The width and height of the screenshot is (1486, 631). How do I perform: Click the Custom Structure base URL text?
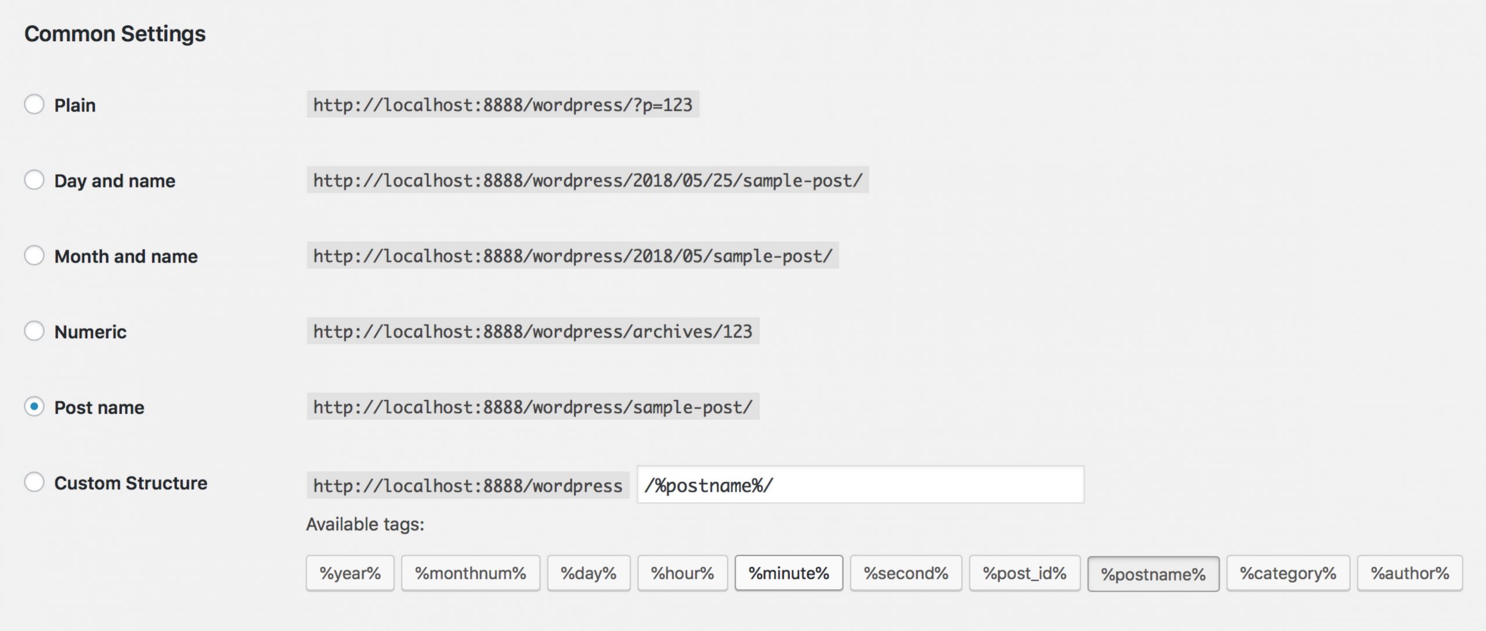[468, 485]
